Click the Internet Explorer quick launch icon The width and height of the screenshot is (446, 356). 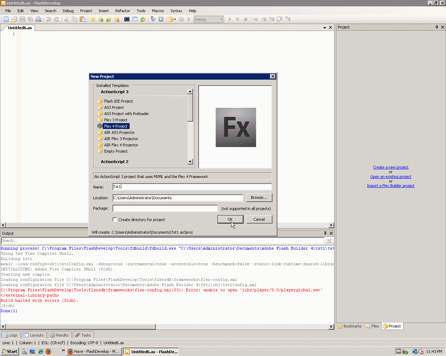point(40,351)
